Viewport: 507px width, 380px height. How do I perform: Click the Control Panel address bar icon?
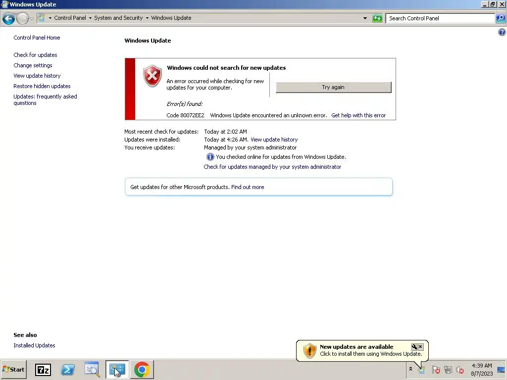coord(42,18)
